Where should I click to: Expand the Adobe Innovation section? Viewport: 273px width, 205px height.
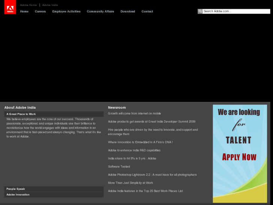(x=54, y=194)
